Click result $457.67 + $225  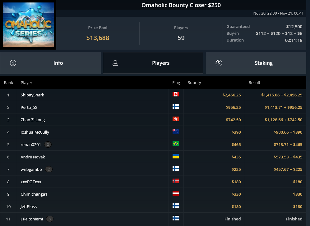[288, 170]
